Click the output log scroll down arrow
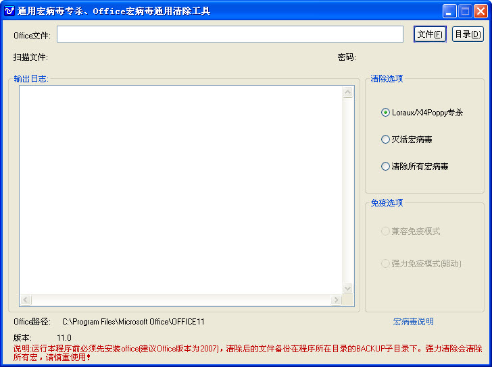Screen dimensions: 492x367 tap(348, 288)
